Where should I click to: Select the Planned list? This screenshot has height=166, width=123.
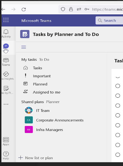click(40, 84)
